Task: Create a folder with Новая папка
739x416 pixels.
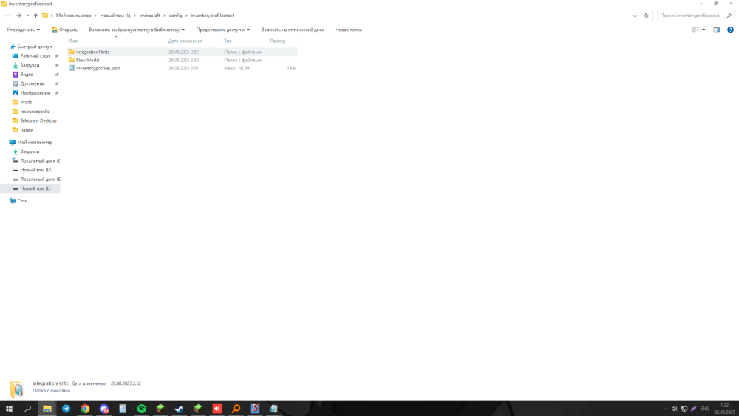Action: click(348, 30)
